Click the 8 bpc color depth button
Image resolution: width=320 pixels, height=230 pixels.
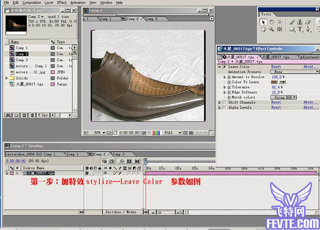43,115
